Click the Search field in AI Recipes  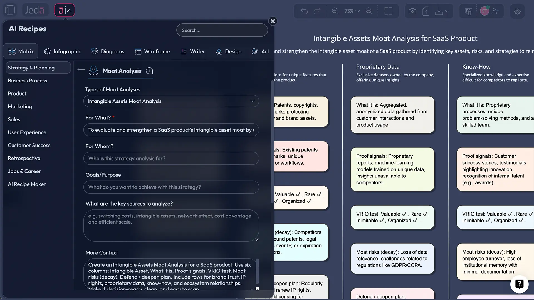tap(222, 30)
